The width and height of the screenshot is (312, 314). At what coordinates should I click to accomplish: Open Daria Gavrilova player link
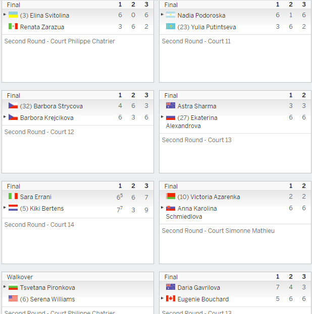[198, 288]
